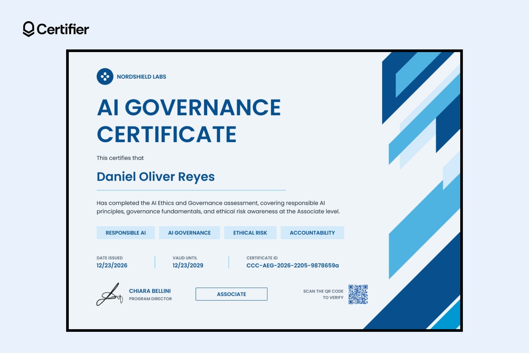The image size is (529, 353).
Task: Click the CHIARA BELLINI name
Action: [150, 291]
